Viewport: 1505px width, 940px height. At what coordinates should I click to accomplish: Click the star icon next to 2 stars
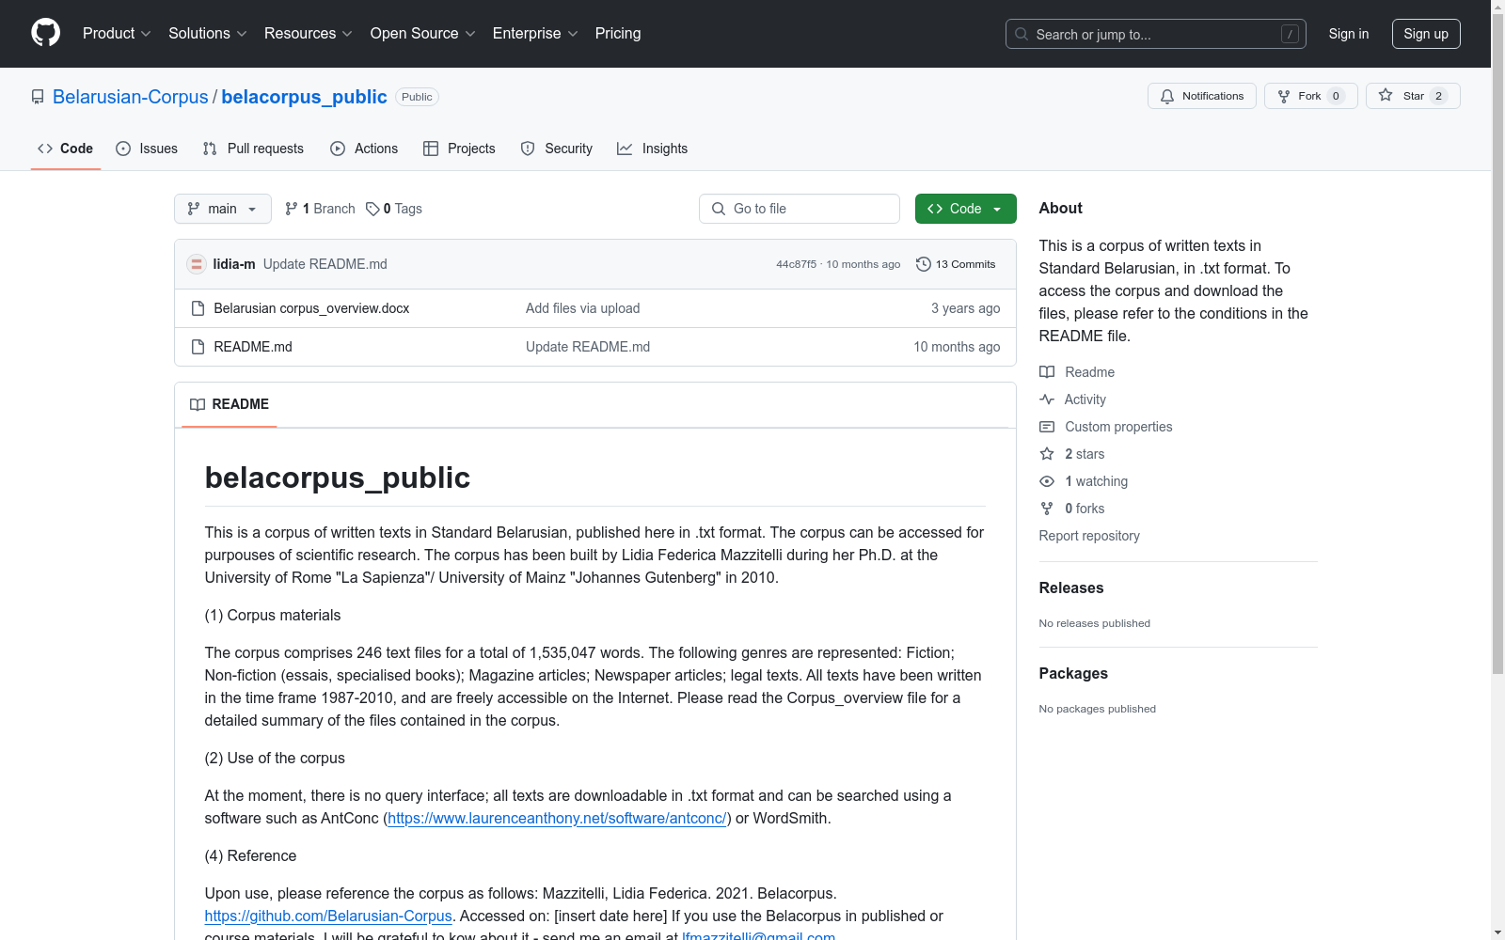coord(1047,454)
